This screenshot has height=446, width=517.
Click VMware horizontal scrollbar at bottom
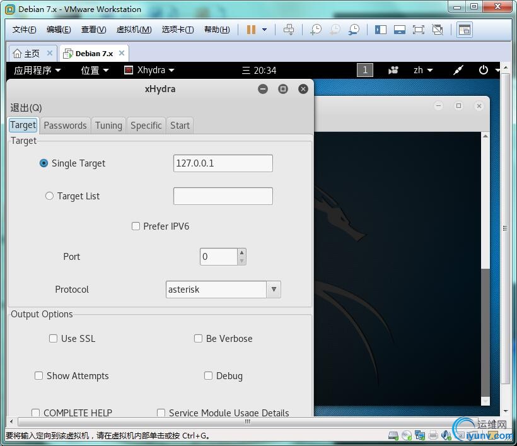[x=247, y=421]
